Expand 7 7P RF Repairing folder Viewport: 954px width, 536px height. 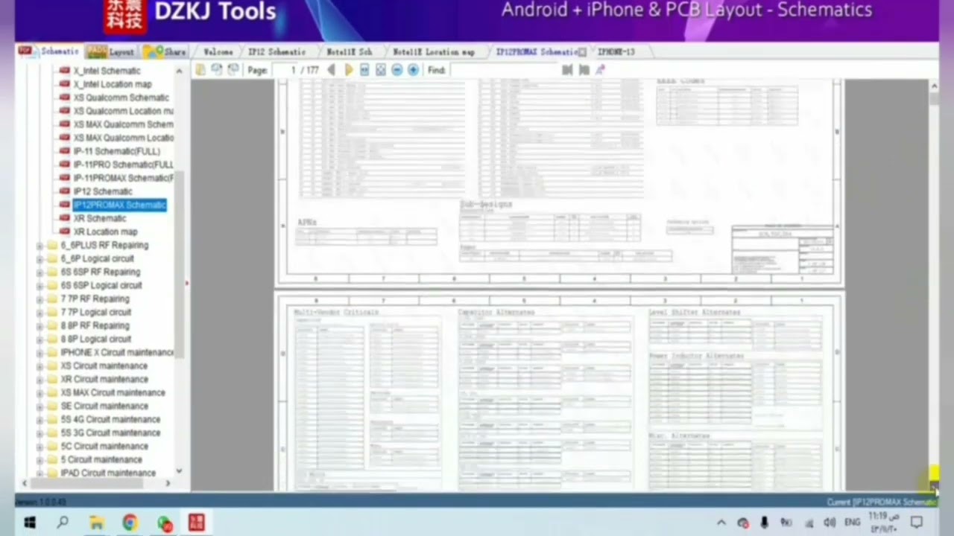40,299
